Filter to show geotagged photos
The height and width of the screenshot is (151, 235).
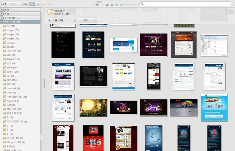[x=117, y=5]
